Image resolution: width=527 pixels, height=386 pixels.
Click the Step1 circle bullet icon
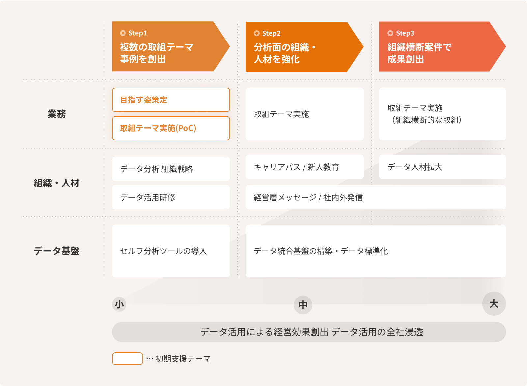(x=123, y=33)
